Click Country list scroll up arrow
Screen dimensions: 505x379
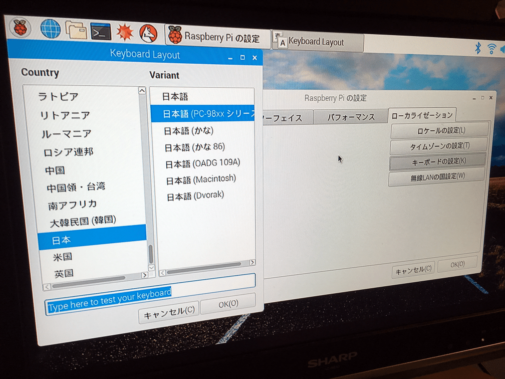(142, 91)
